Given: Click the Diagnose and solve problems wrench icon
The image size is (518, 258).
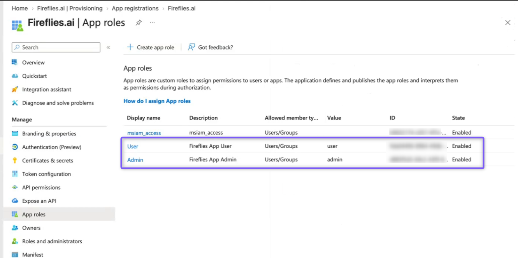Looking at the screenshot, I should (15, 103).
